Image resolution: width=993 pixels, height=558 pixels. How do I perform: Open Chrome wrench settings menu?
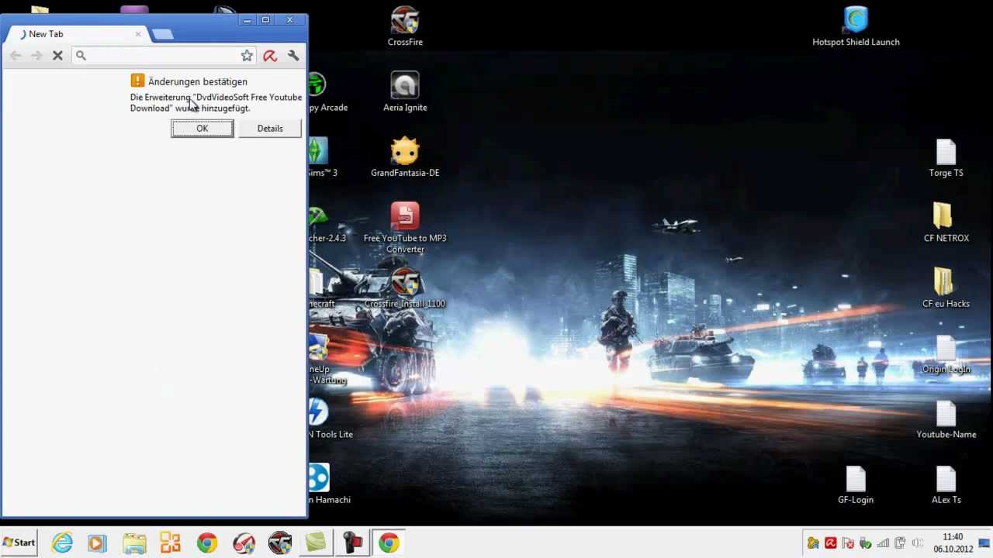click(293, 55)
